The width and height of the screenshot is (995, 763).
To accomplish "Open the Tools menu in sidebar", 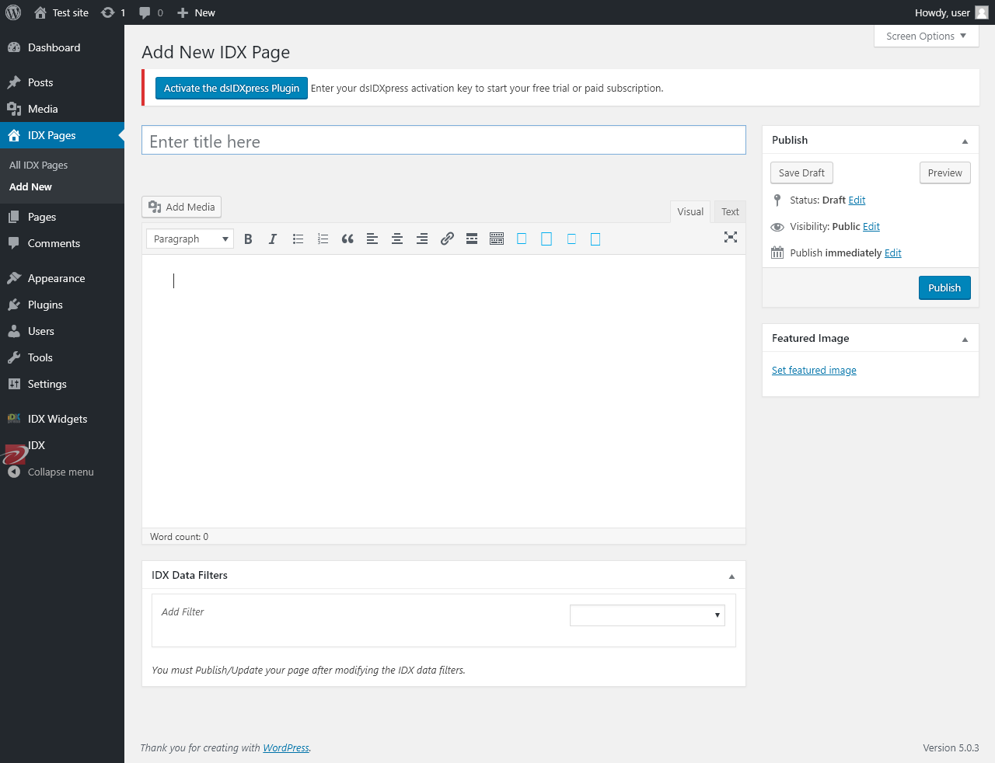I will coord(62,357).
